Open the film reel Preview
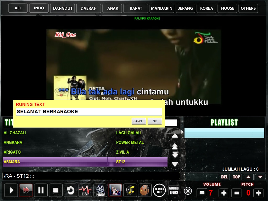 click(x=100, y=190)
